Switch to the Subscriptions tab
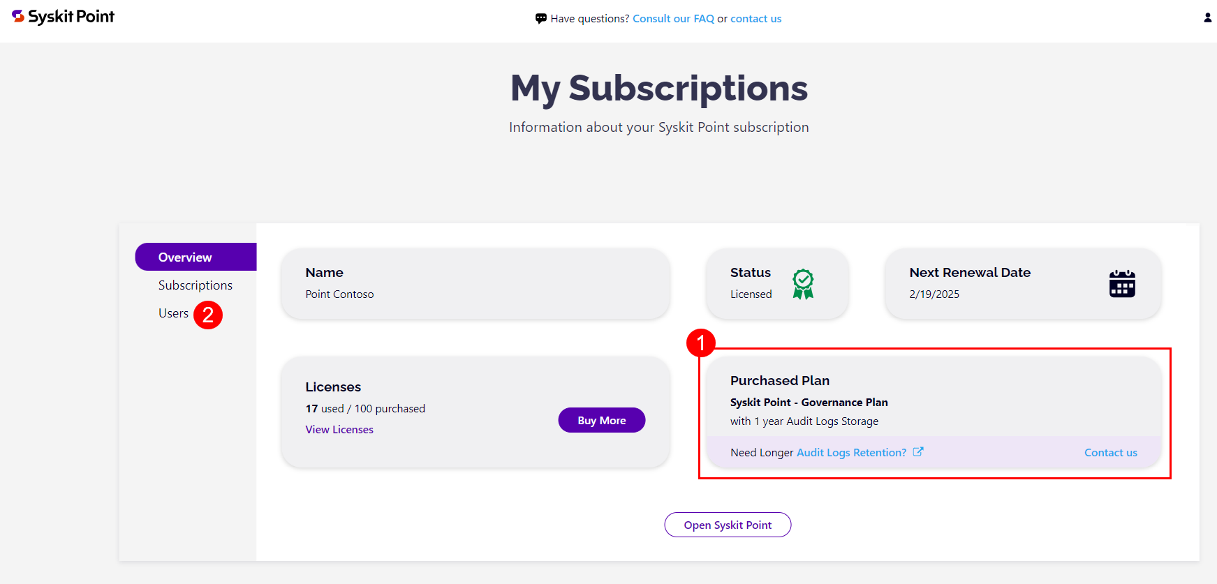This screenshot has height=584, width=1217. pos(196,285)
